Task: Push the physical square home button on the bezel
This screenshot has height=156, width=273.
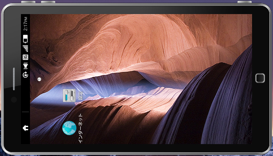Action: [x=260, y=78]
